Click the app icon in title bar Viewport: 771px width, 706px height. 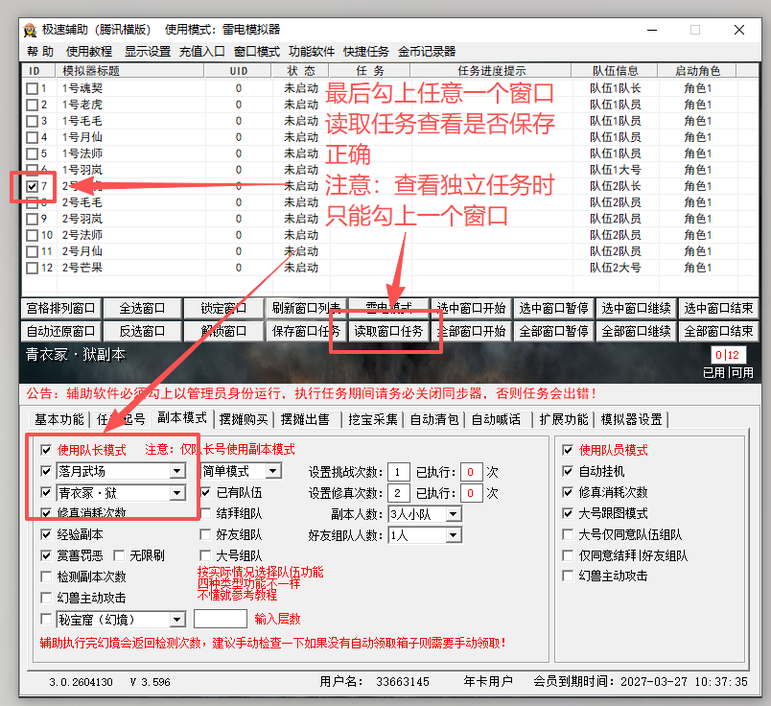tap(30, 30)
